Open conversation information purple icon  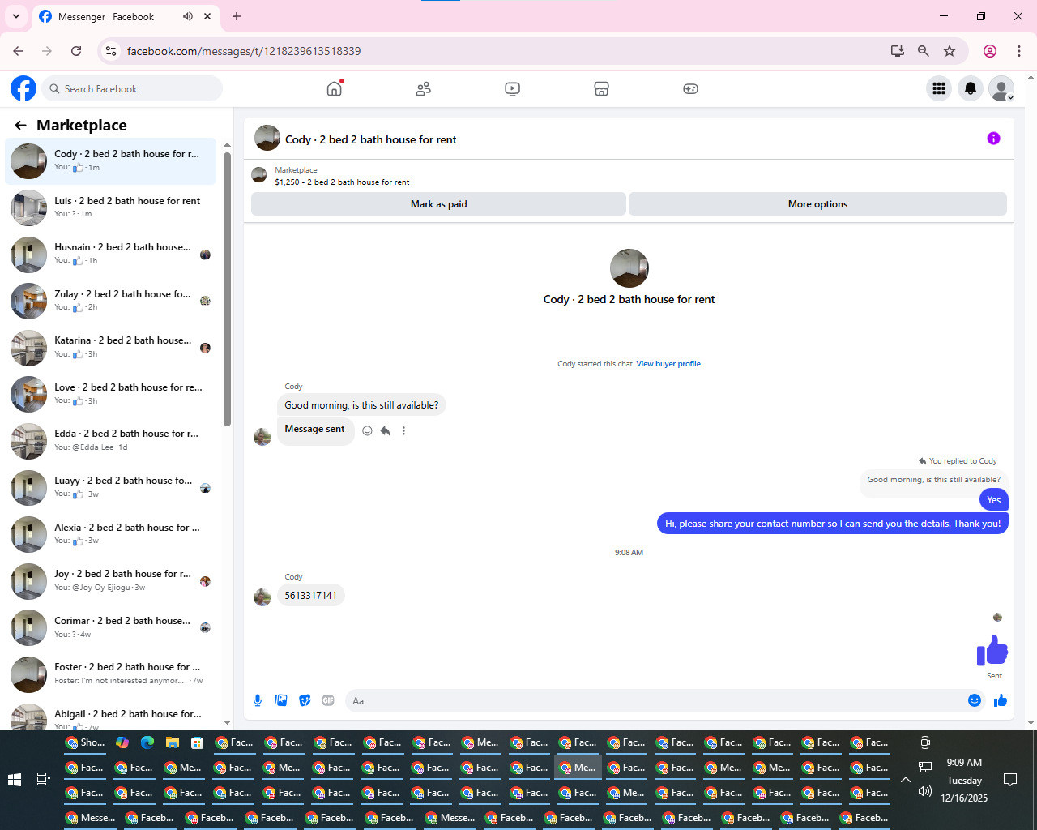coord(993,139)
